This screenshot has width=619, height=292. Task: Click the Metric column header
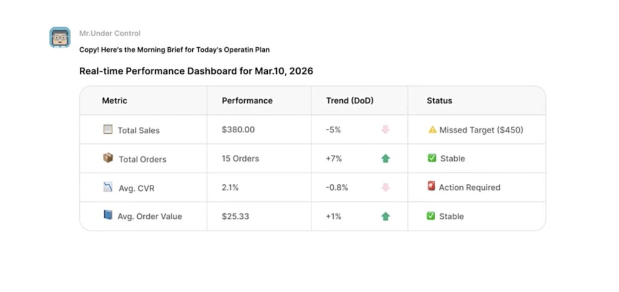[x=114, y=100]
